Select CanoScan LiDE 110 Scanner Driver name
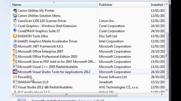The width and height of the screenshot is (181, 101). tap(42, 21)
